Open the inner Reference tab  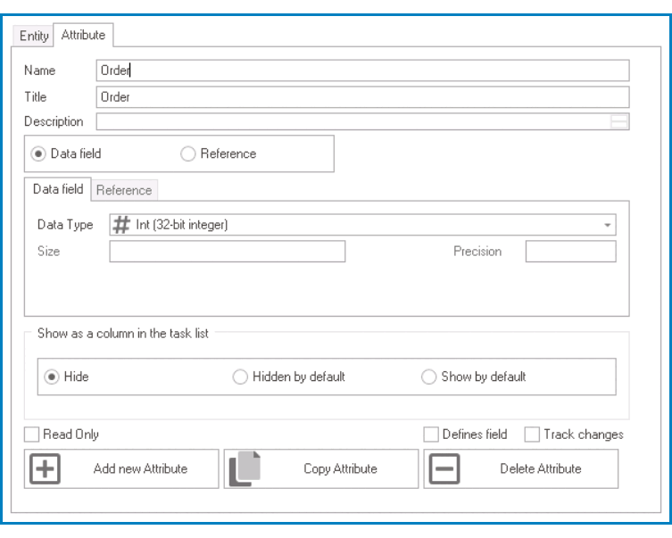pyautogui.click(x=124, y=190)
